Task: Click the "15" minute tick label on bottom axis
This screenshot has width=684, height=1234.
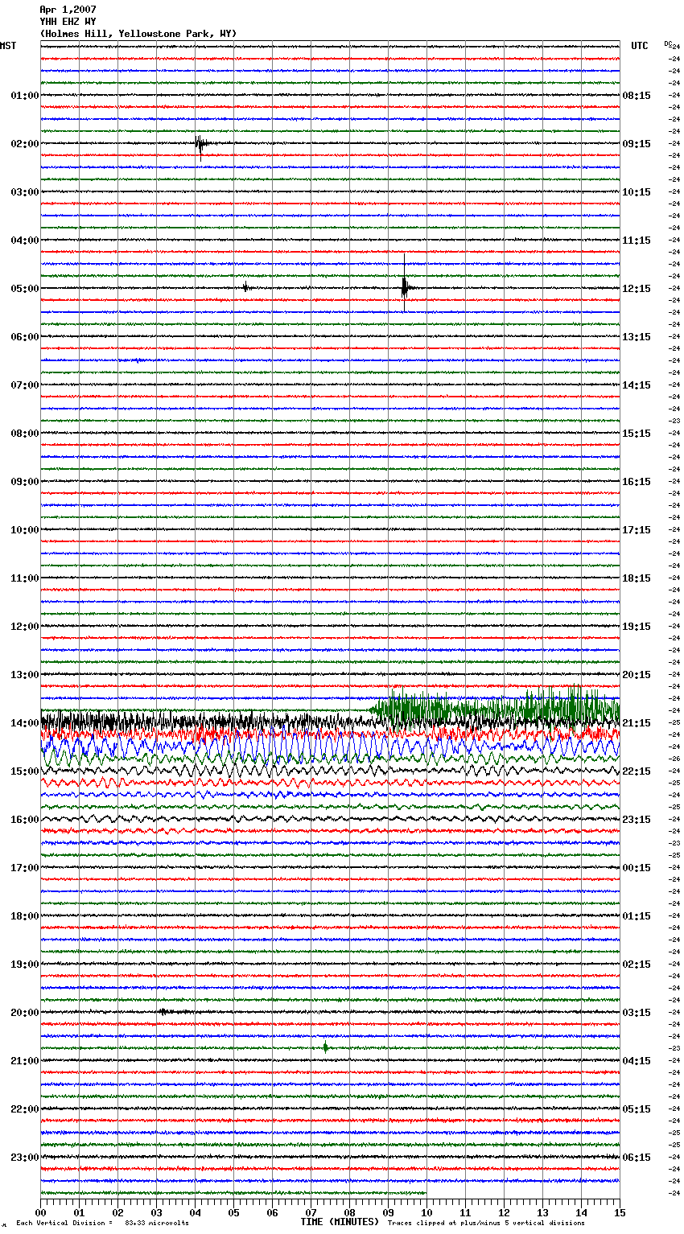Action: tap(620, 1213)
